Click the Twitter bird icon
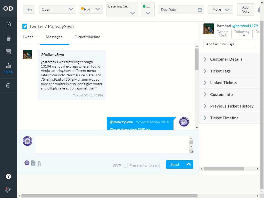The height and width of the screenshot is (198, 264). (24, 27)
